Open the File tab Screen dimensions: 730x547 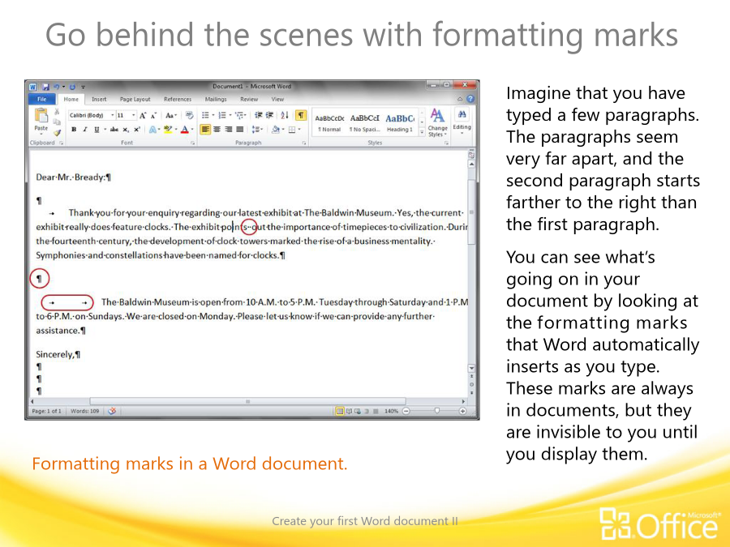42,99
